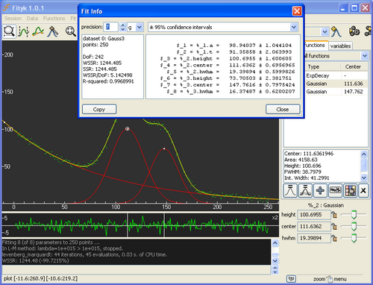
Task: Click the blue plus add button
Action: pyautogui.click(x=320, y=191)
